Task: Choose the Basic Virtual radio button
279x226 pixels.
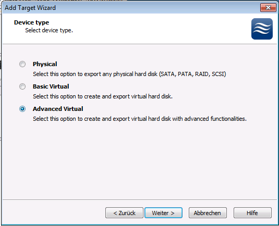Action: coord(22,86)
